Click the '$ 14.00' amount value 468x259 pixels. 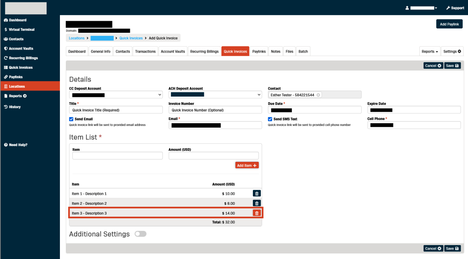click(x=228, y=213)
